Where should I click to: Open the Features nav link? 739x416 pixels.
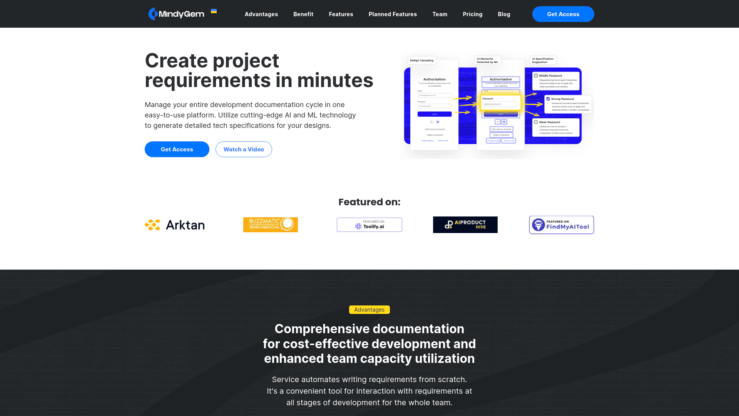(341, 14)
